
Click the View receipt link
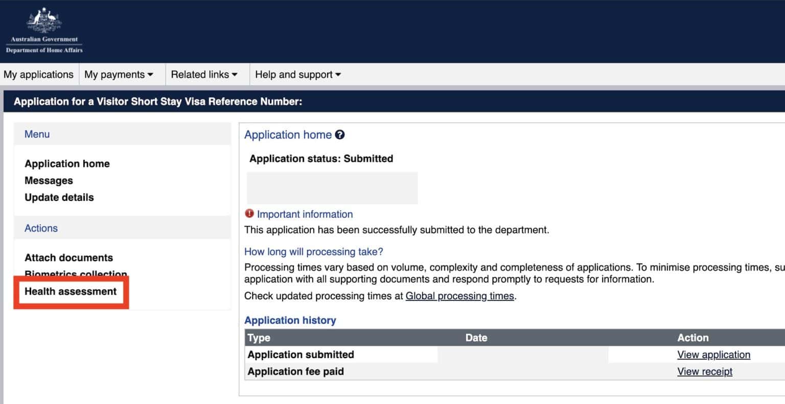[x=705, y=371]
